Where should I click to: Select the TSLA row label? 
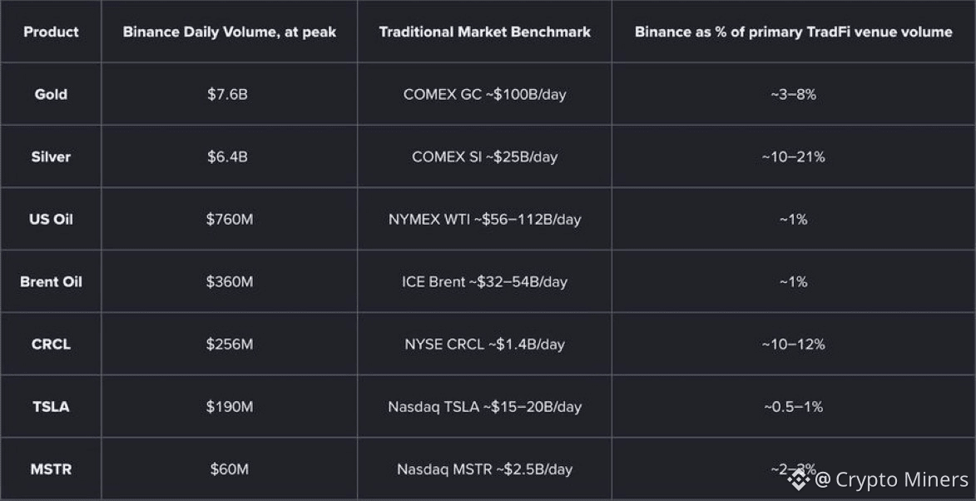coord(51,407)
